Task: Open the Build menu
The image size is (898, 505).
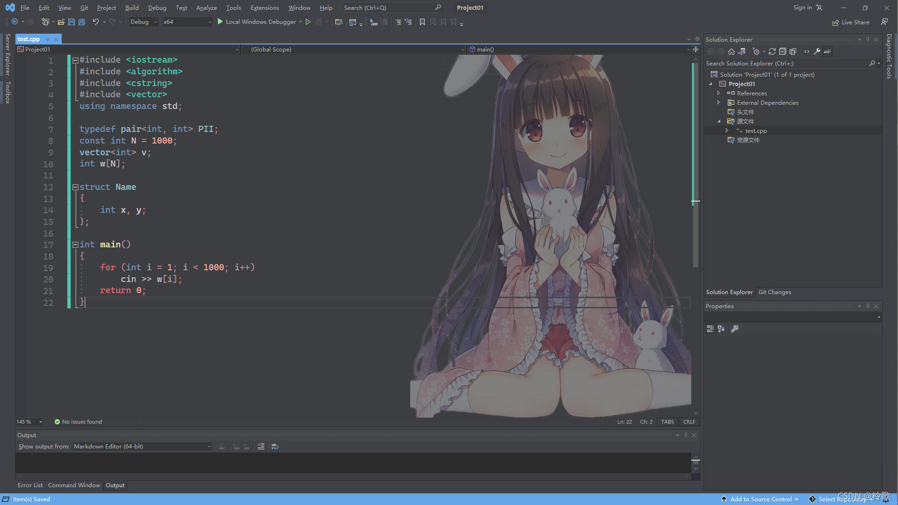Action: (x=132, y=7)
